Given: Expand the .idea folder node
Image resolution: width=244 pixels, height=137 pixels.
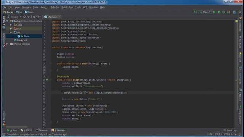Looking at the screenshot, I should (11, 25).
